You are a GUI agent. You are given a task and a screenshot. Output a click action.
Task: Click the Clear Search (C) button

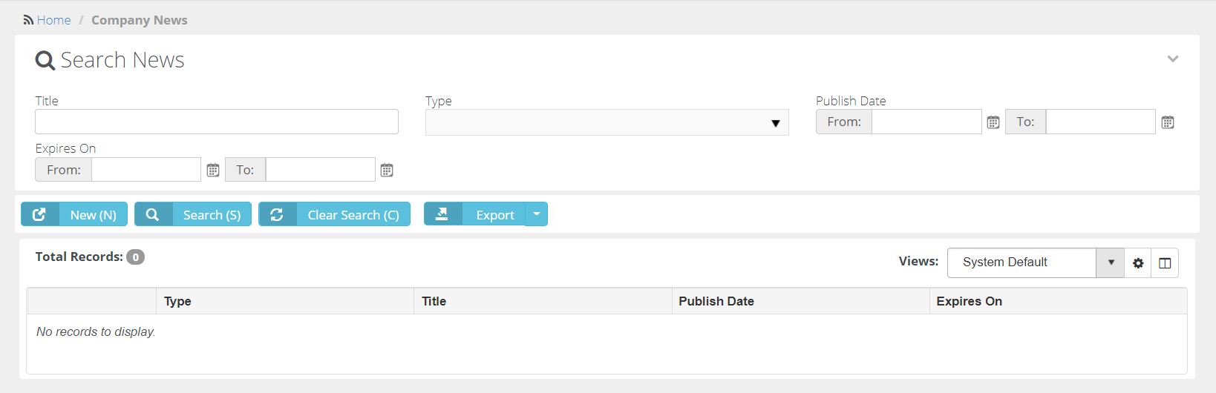pos(334,214)
